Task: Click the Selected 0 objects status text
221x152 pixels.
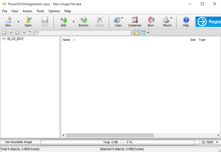Action: (x=122, y=149)
